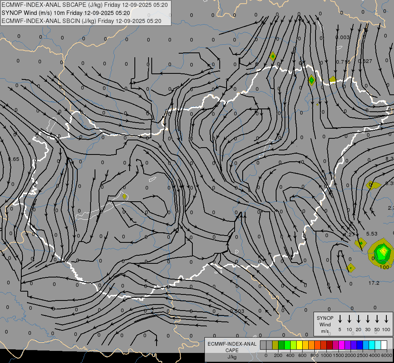Image resolution: width=394 pixels, height=363 pixels.
Task: Click the wind legend arrow above 10
Action: [349, 319]
